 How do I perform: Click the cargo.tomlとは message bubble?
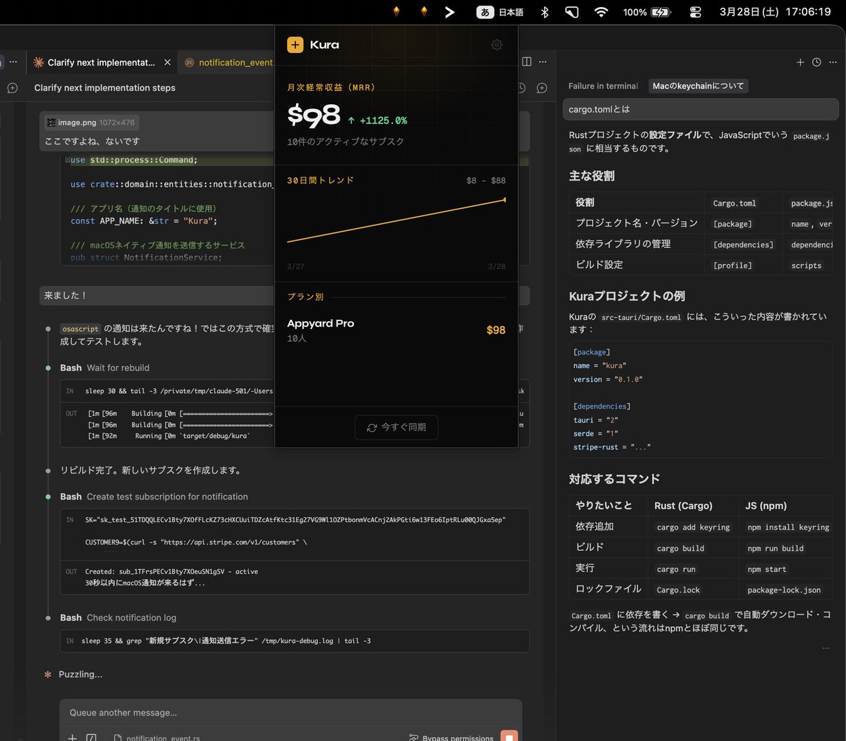click(x=701, y=109)
